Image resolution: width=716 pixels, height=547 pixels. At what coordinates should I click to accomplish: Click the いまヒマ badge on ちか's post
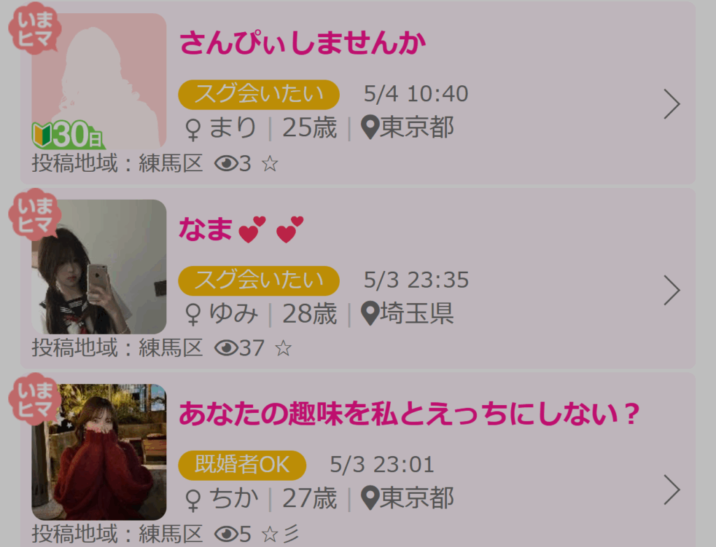[35, 399]
